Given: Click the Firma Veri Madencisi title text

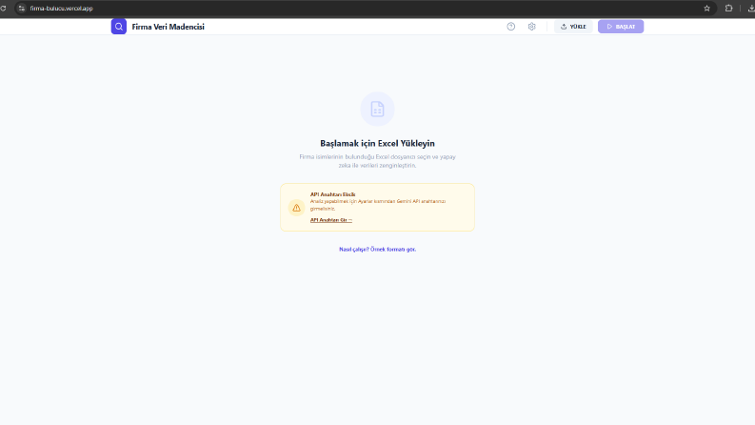Looking at the screenshot, I should (169, 27).
